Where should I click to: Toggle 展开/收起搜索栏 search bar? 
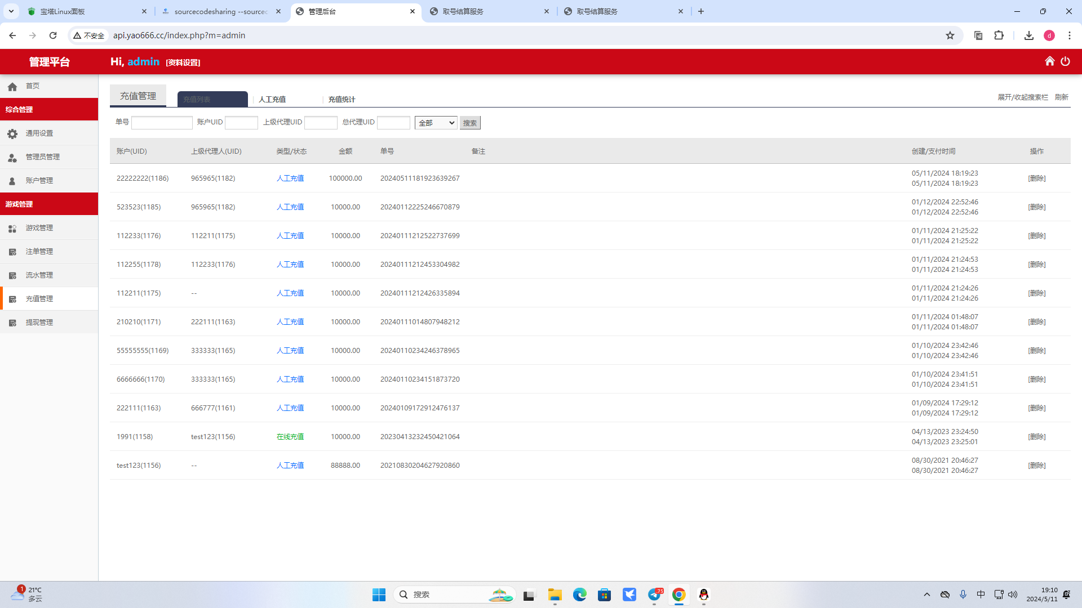tap(1022, 97)
